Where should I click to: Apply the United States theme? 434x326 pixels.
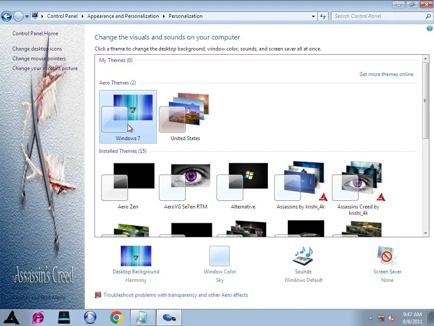tap(185, 117)
